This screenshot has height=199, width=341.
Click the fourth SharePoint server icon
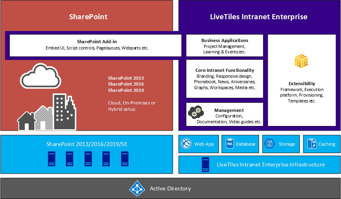(x=106, y=159)
